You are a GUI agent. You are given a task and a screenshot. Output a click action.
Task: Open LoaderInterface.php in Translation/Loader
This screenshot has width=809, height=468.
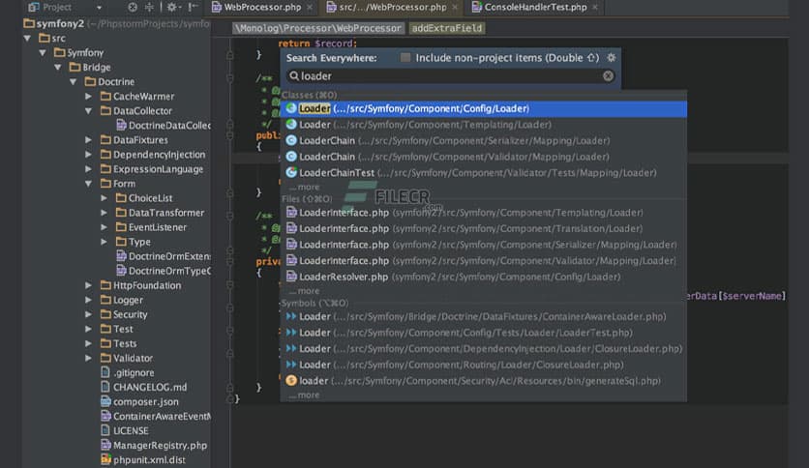click(x=484, y=229)
